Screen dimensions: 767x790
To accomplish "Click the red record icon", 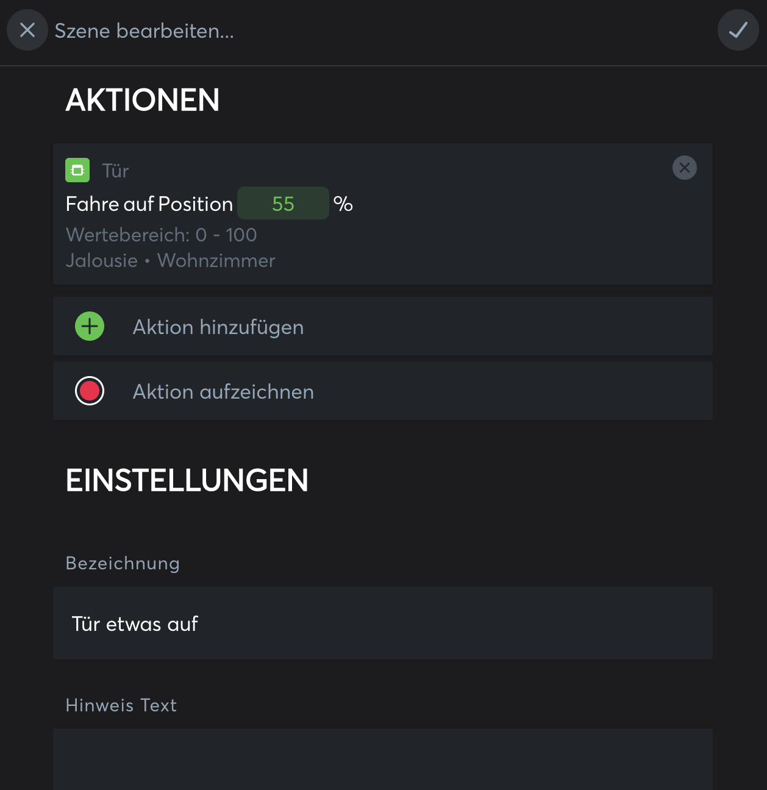I will (x=90, y=391).
